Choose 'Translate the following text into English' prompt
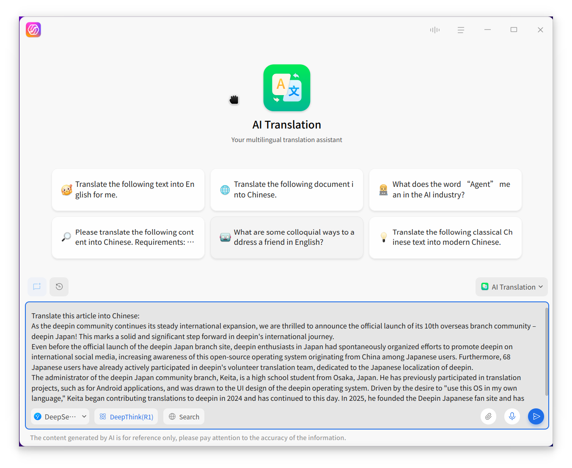 [128, 189]
